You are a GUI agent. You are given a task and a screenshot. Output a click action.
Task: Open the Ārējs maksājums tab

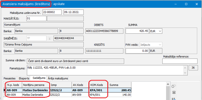(58, 78)
